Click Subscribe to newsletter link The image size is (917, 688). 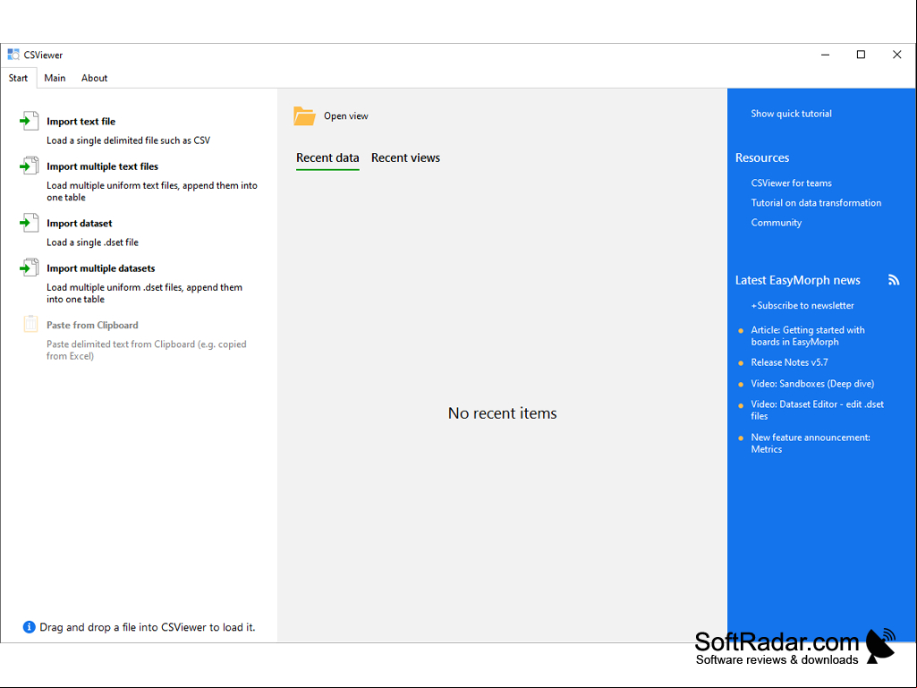pos(802,305)
